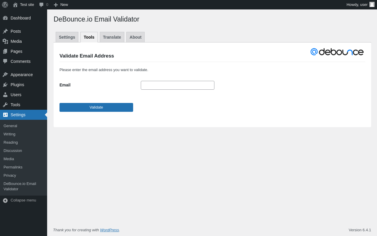
Task: Click the Pages icon
Action: click(5, 51)
